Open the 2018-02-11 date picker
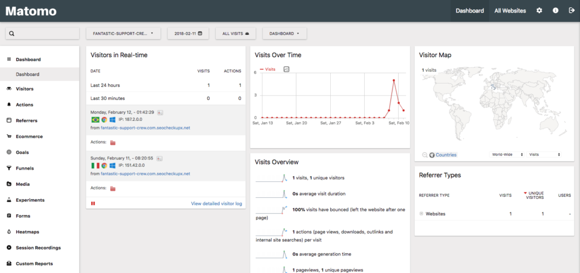The width and height of the screenshot is (580, 273). pos(188,33)
